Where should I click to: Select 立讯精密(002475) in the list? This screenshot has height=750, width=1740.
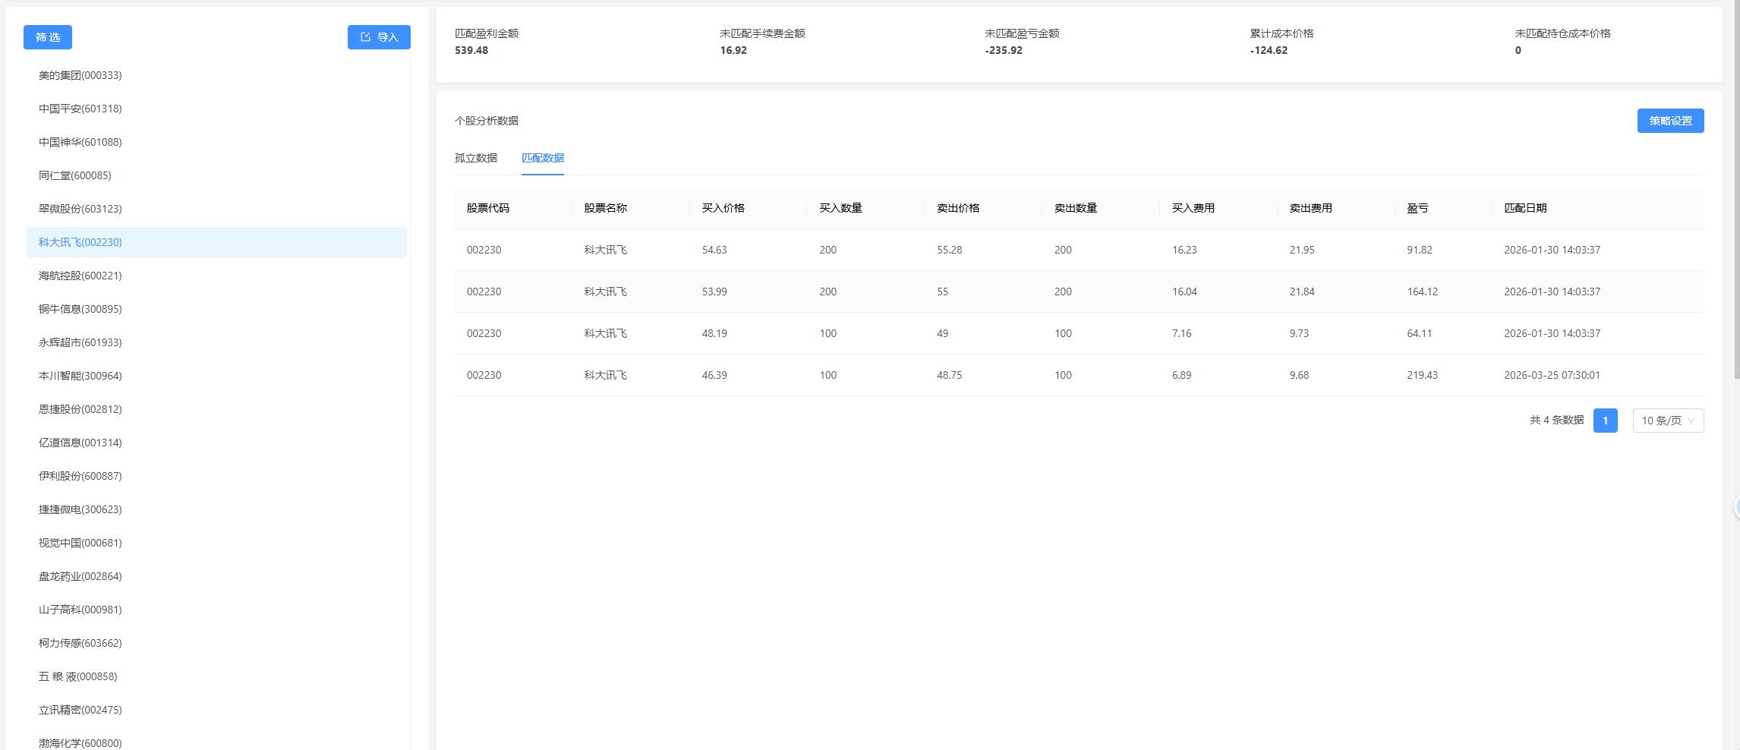80,710
